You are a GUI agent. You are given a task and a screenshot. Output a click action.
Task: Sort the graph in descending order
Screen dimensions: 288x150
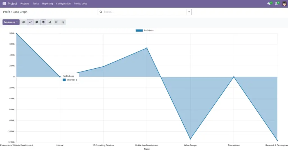pyautogui.click(x=56, y=22)
